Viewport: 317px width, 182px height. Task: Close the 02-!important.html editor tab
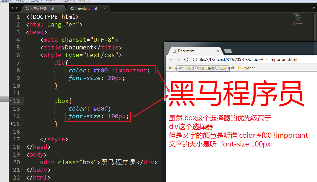[104, 8]
